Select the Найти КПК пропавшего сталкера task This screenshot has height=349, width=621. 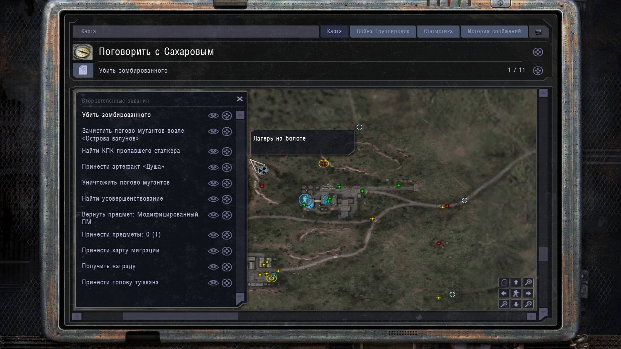131,151
